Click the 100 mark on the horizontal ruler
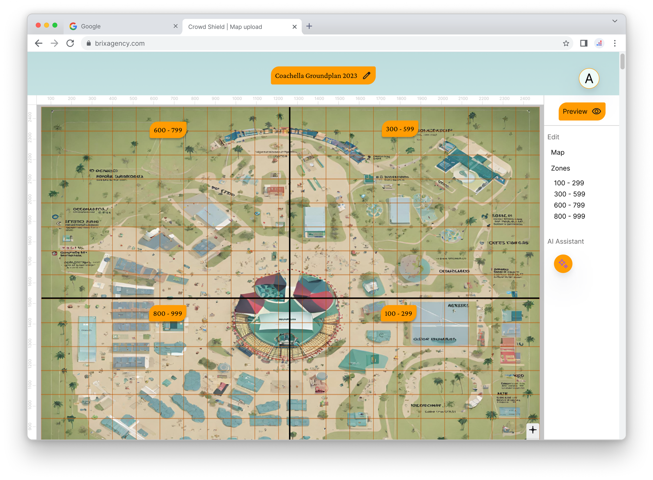 51,98
